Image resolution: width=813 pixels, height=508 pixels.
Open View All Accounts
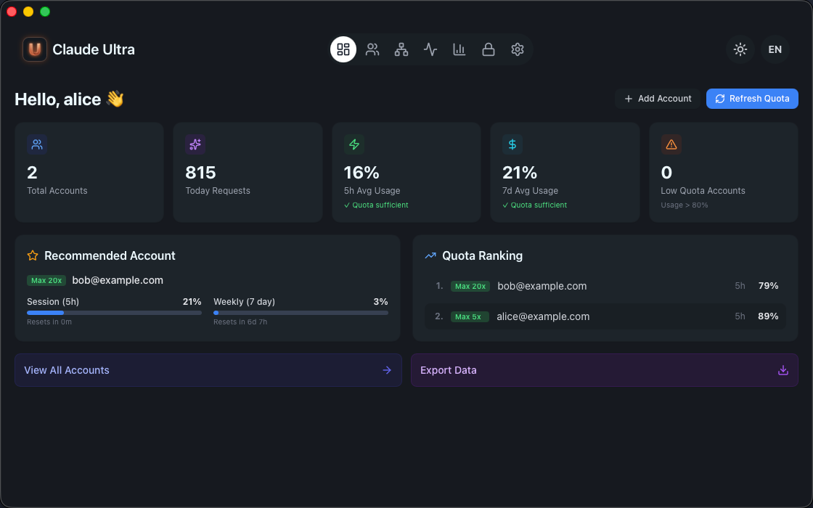(208, 370)
